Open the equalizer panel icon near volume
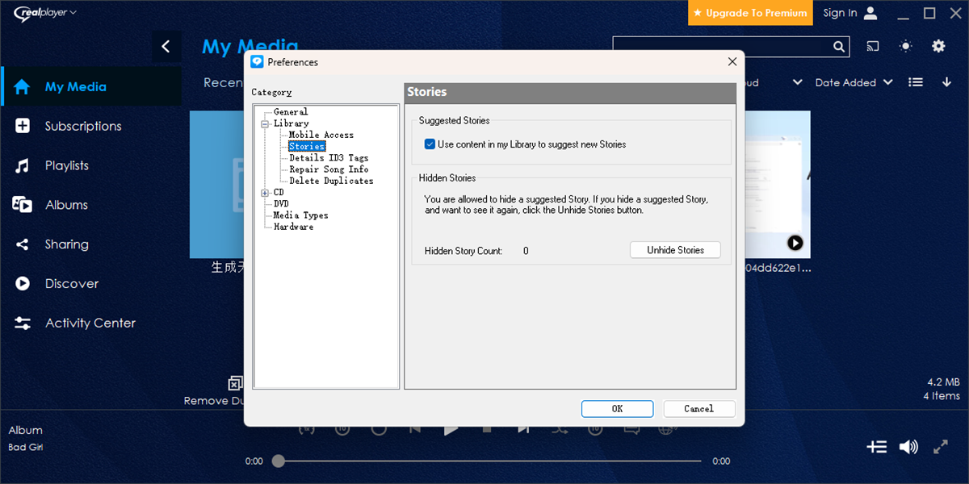The height and width of the screenshot is (484, 969). [877, 446]
